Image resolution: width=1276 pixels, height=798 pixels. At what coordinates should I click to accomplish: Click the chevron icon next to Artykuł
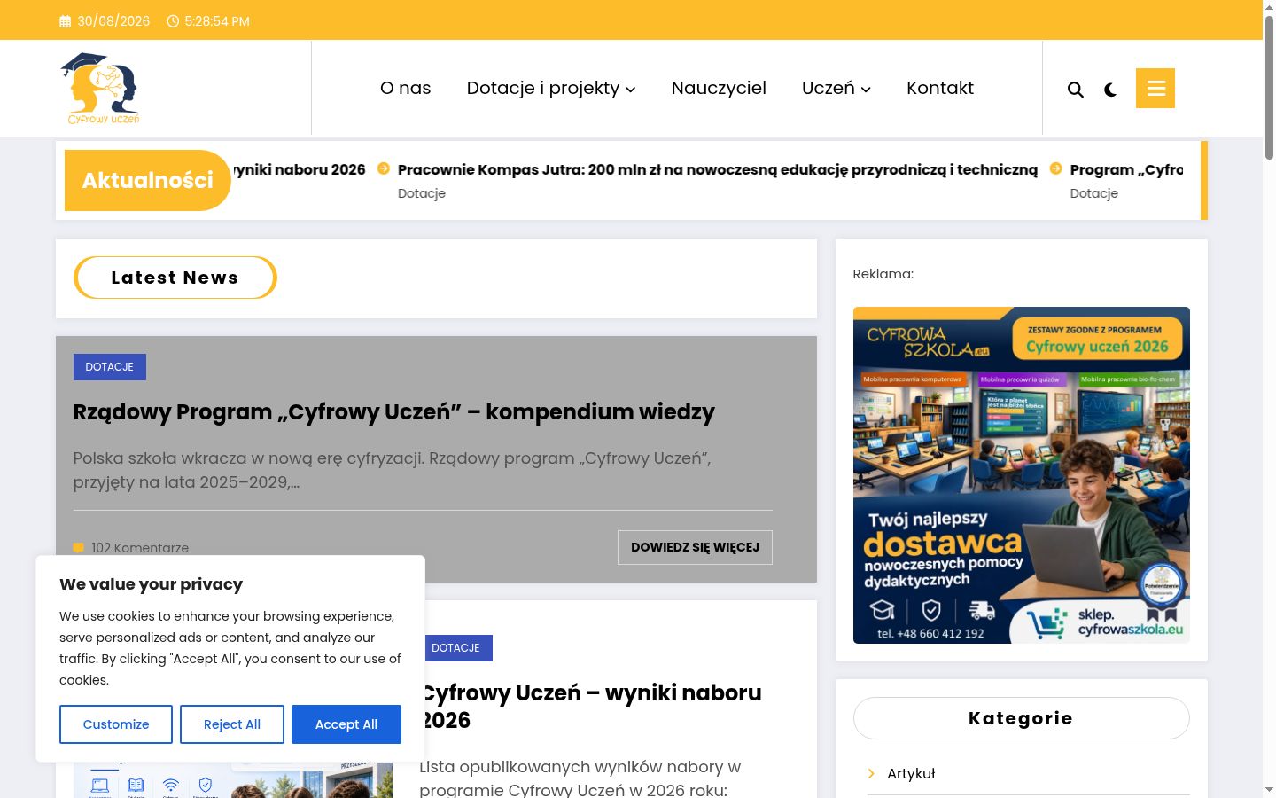(871, 773)
